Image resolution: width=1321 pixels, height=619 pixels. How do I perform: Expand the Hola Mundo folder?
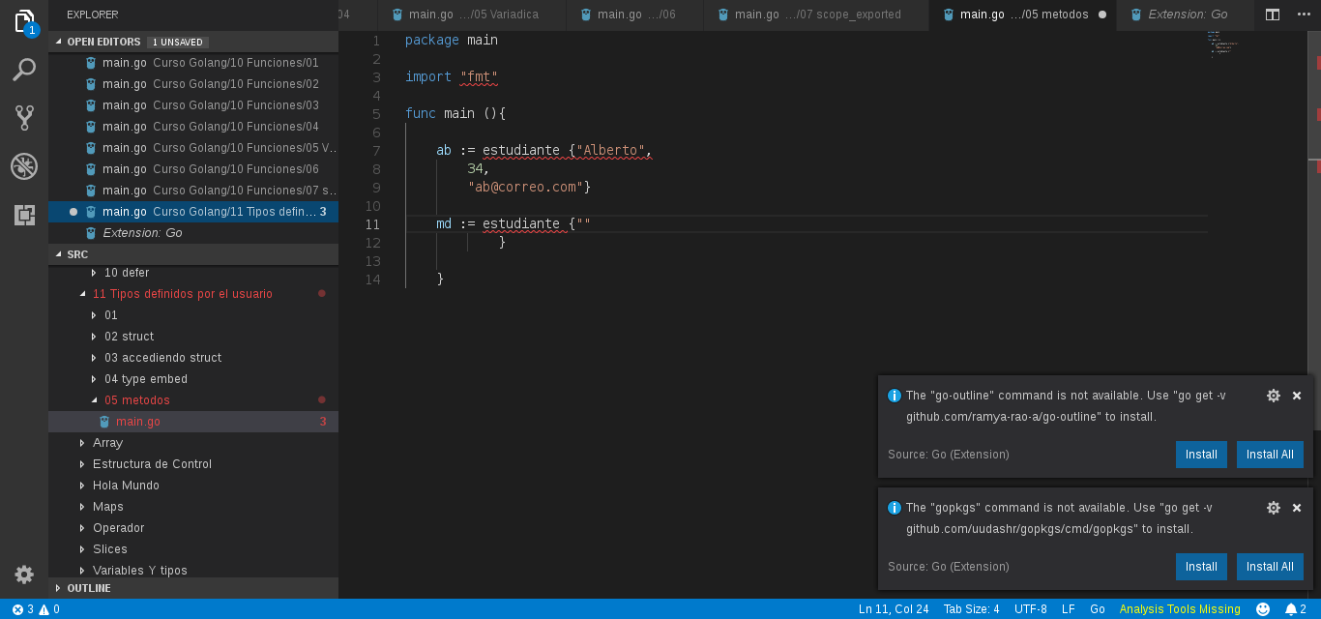(82, 486)
